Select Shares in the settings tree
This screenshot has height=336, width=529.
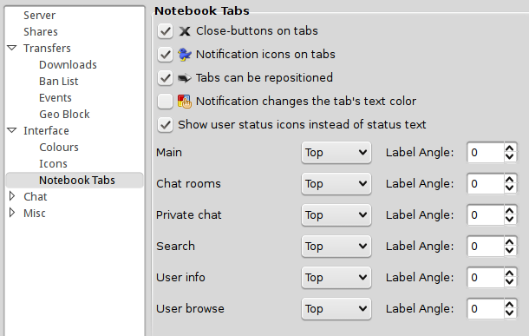tap(41, 32)
